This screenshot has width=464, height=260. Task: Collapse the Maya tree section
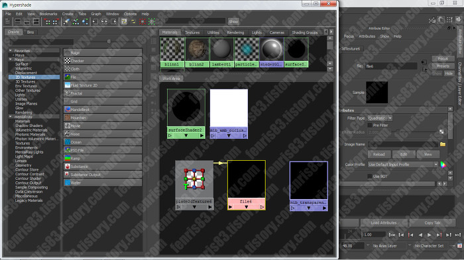(11, 60)
